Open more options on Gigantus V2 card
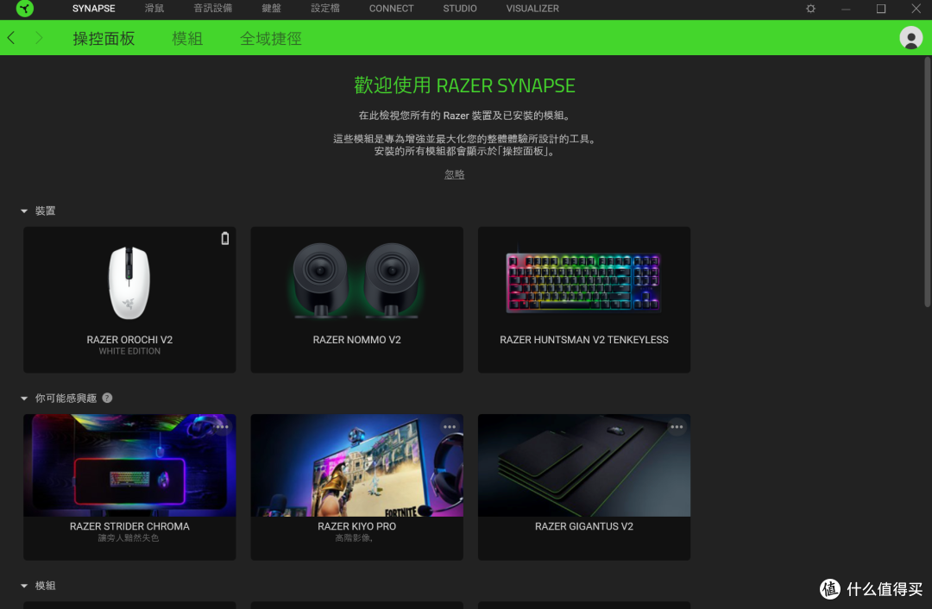This screenshot has width=932, height=609. coord(677,427)
